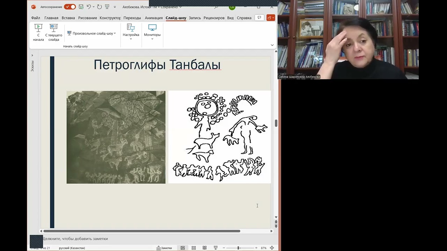
Task: Toggle the Автосохранение switch
Action: (x=70, y=7)
